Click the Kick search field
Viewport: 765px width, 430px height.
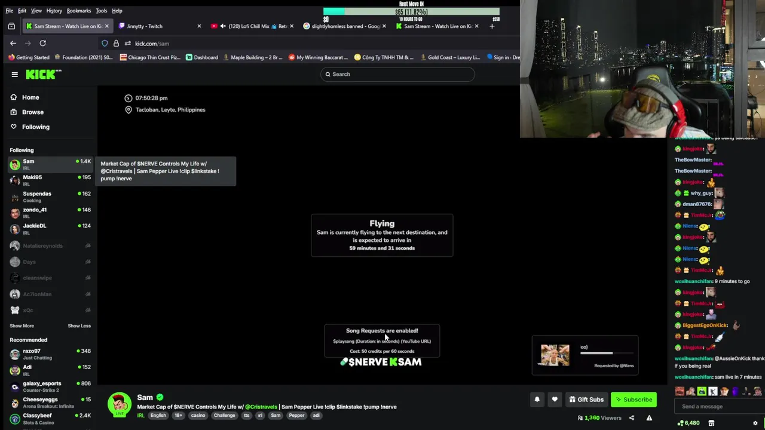point(397,74)
